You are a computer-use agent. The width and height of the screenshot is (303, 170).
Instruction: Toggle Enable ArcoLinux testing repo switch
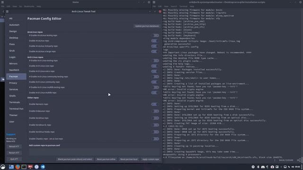155,35
